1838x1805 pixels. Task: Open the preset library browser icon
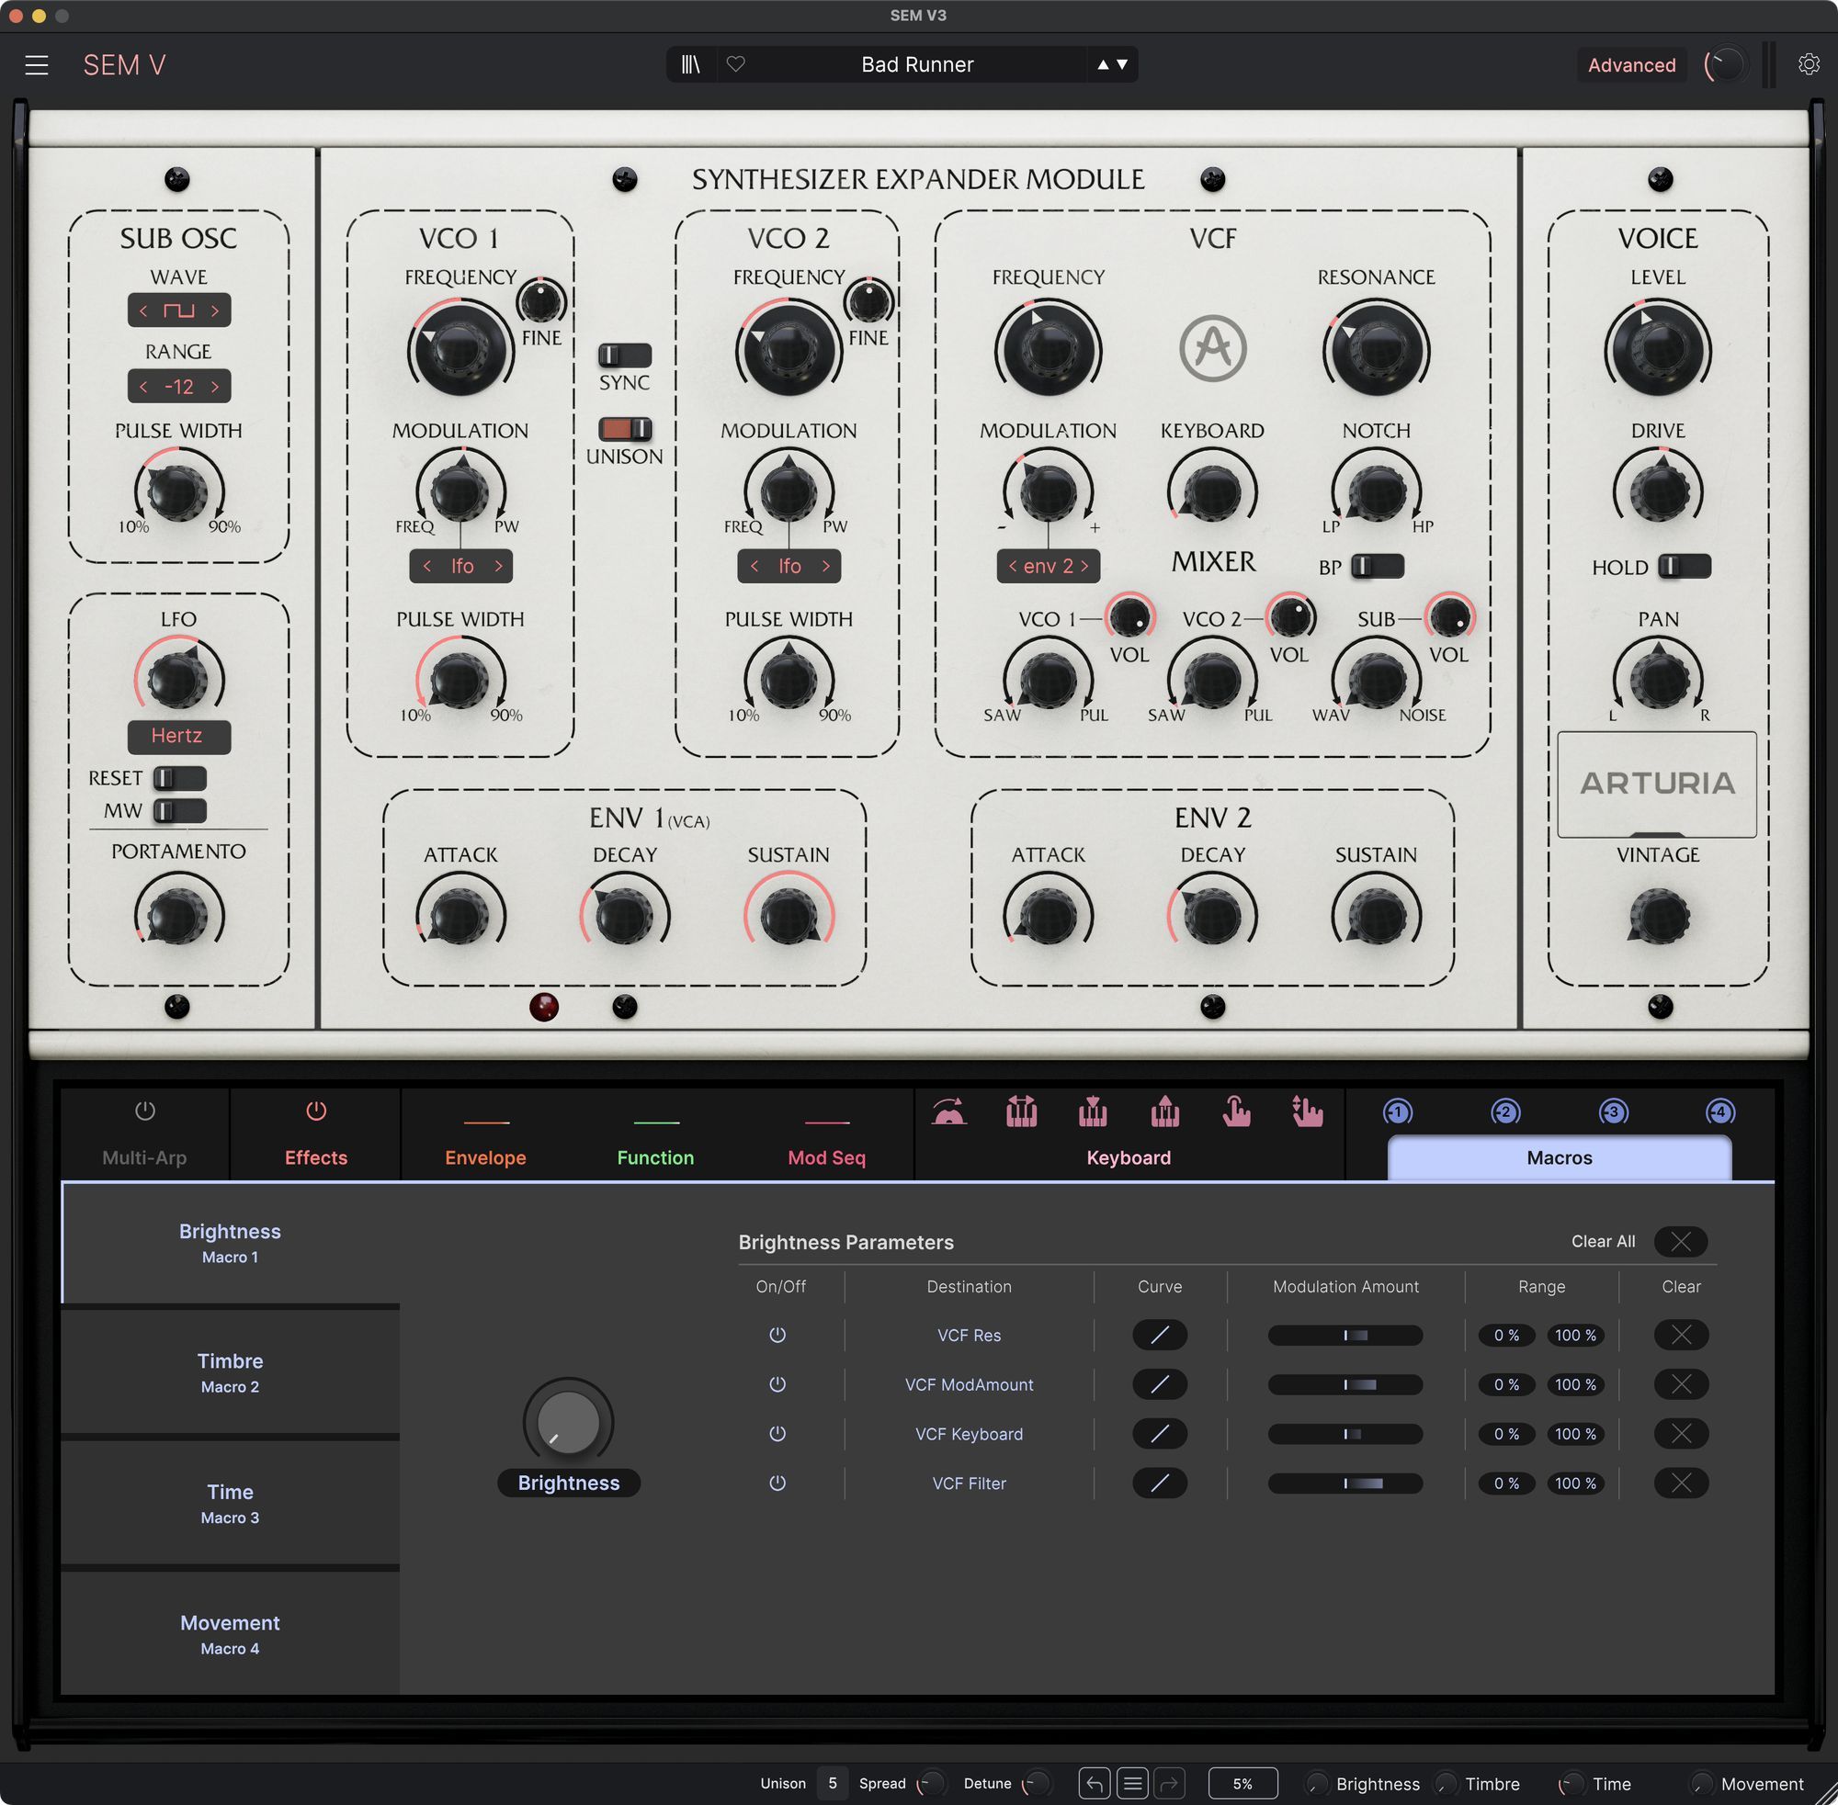[x=690, y=64]
